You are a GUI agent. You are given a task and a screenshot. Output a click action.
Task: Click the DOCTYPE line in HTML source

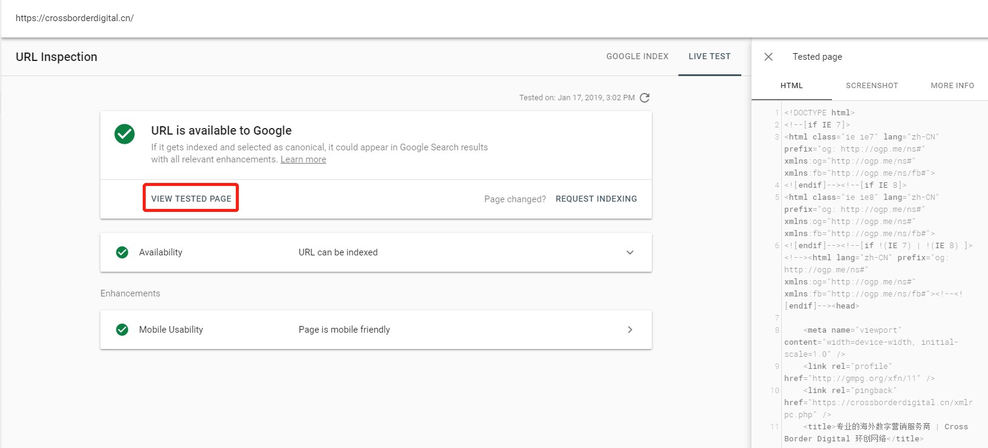click(x=819, y=113)
